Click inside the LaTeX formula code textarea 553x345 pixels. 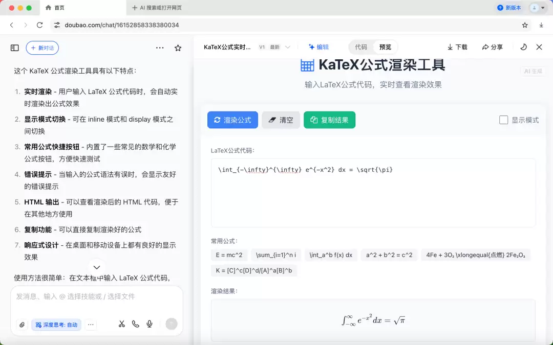pos(373,193)
